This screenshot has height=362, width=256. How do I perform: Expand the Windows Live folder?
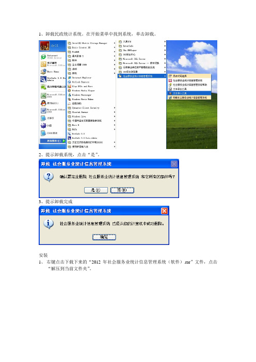click(x=91, y=117)
